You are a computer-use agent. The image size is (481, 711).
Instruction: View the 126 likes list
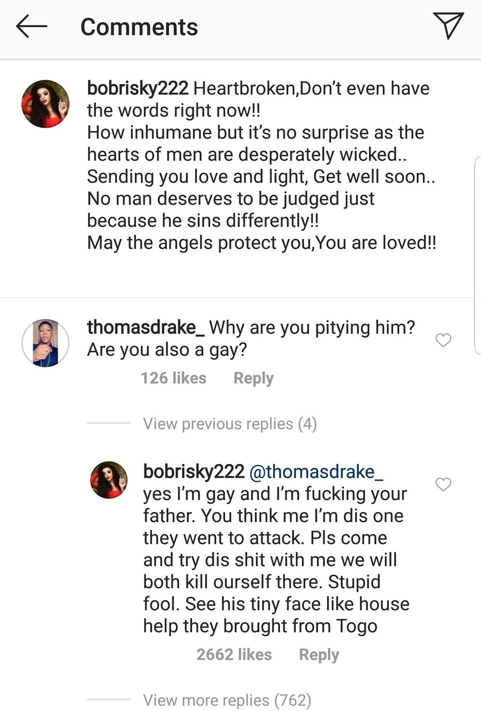[173, 378]
